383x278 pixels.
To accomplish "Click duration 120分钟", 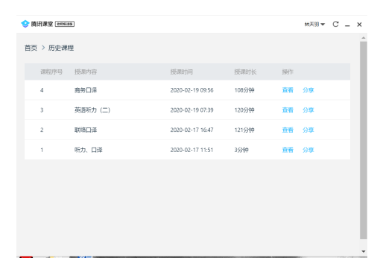I will [x=244, y=110].
